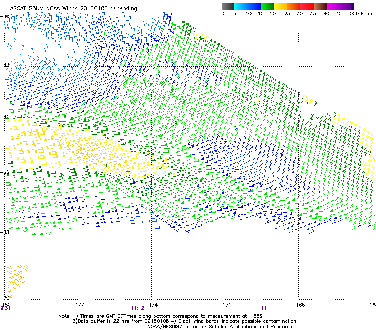Click the yellow 20-25 knots legend swatch
376x330 pixels.
pyautogui.click(x=280, y=6)
